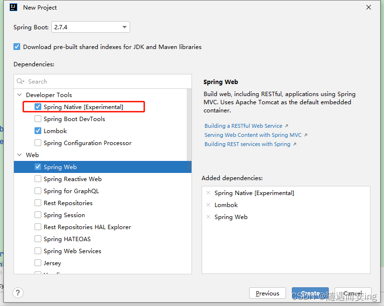Viewport: 384px width, 306px height.
Task: Toggle Download pre-built shared indexes checkbox
Action: pyautogui.click(x=17, y=47)
